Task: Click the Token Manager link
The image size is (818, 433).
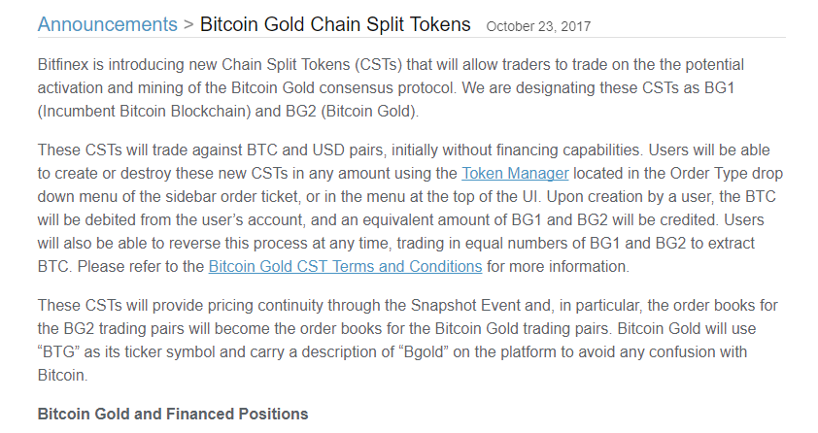Action: [515, 174]
